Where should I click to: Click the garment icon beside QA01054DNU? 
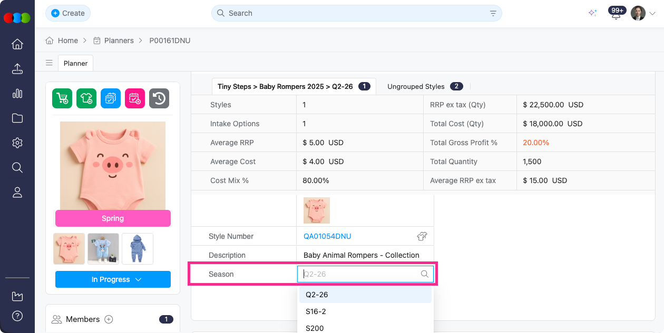tap(422, 236)
